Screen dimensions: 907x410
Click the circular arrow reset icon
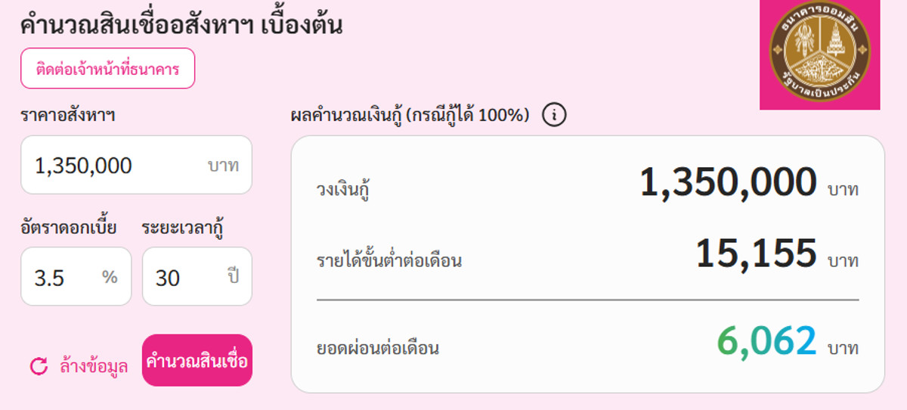pyautogui.click(x=39, y=367)
